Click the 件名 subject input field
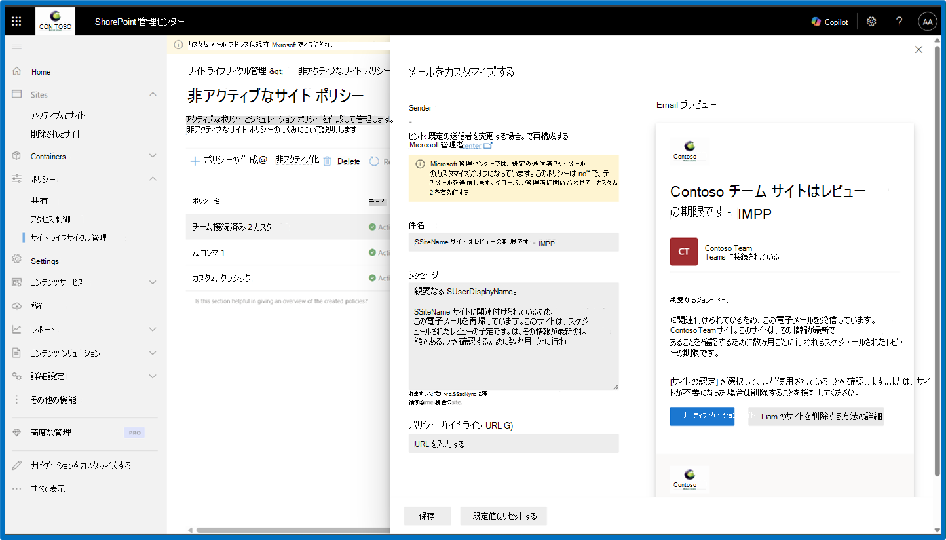The height and width of the screenshot is (540, 946). pos(514,242)
